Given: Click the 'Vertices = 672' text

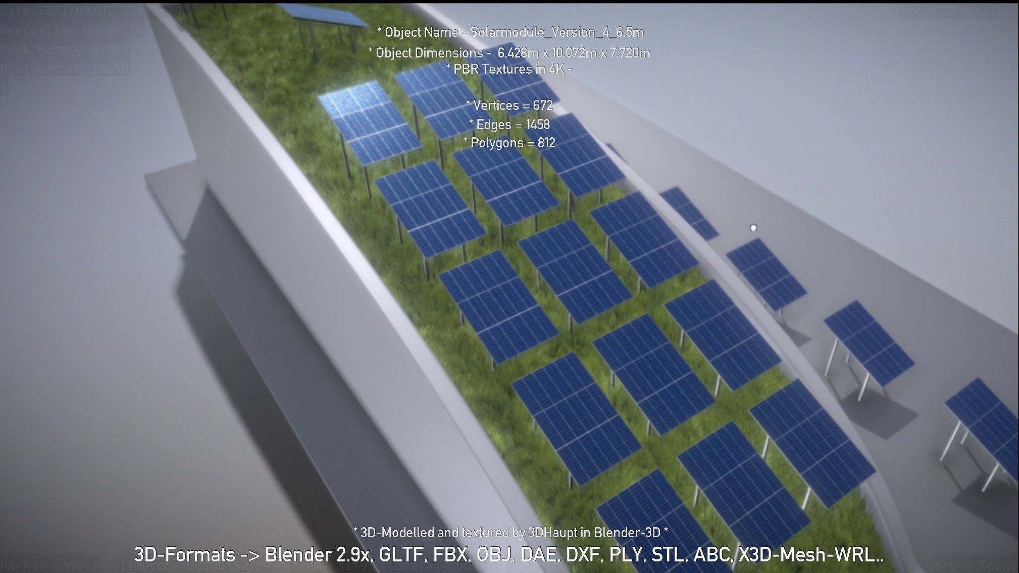Looking at the screenshot, I should [x=509, y=105].
